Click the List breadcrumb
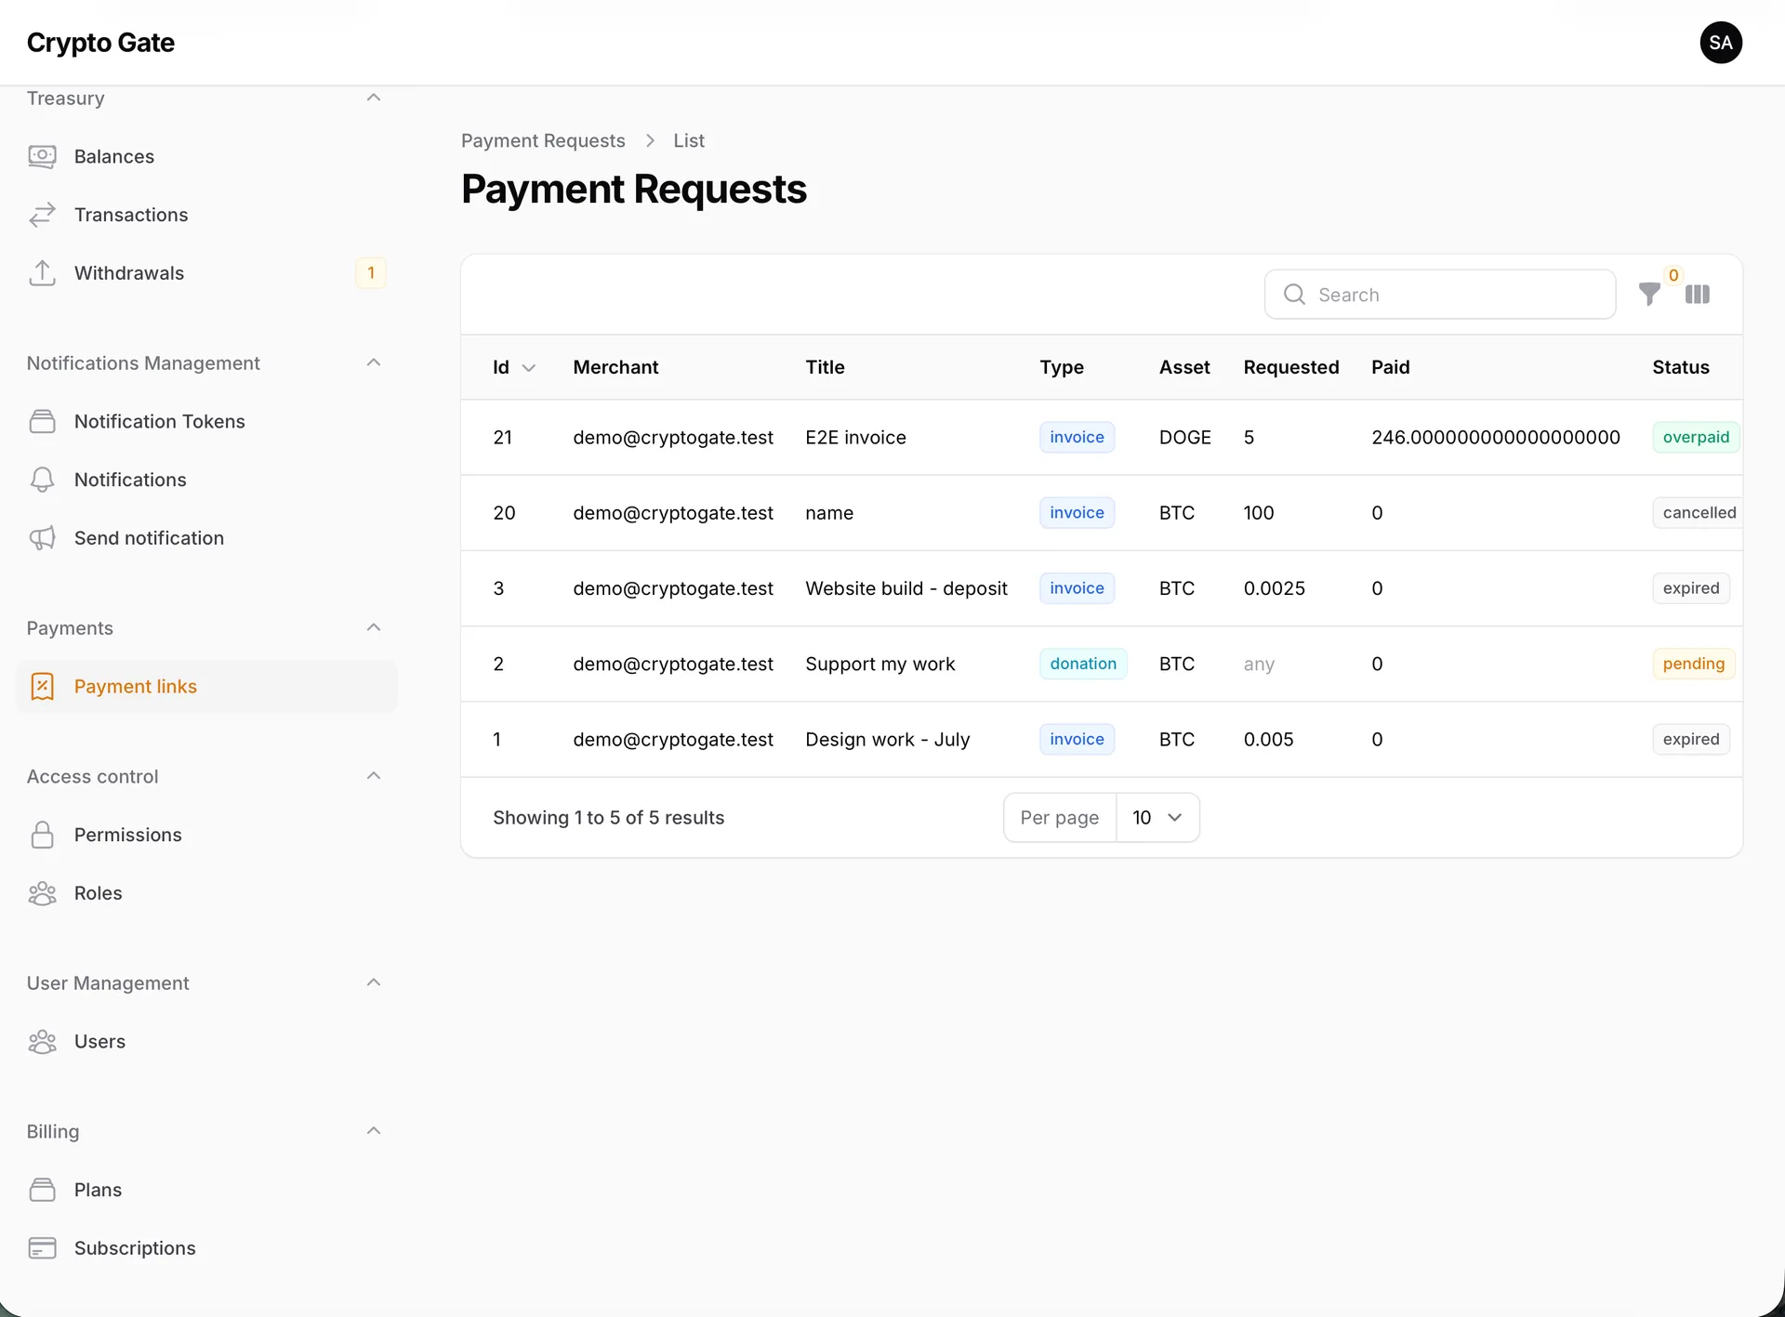The width and height of the screenshot is (1785, 1317). coord(689,140)
